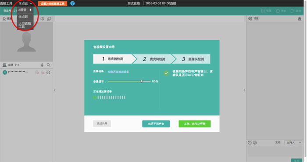Viewport: 307px width, 162px height.
Task: Click the 80% volume value text
Action: (x=155, y=81)
